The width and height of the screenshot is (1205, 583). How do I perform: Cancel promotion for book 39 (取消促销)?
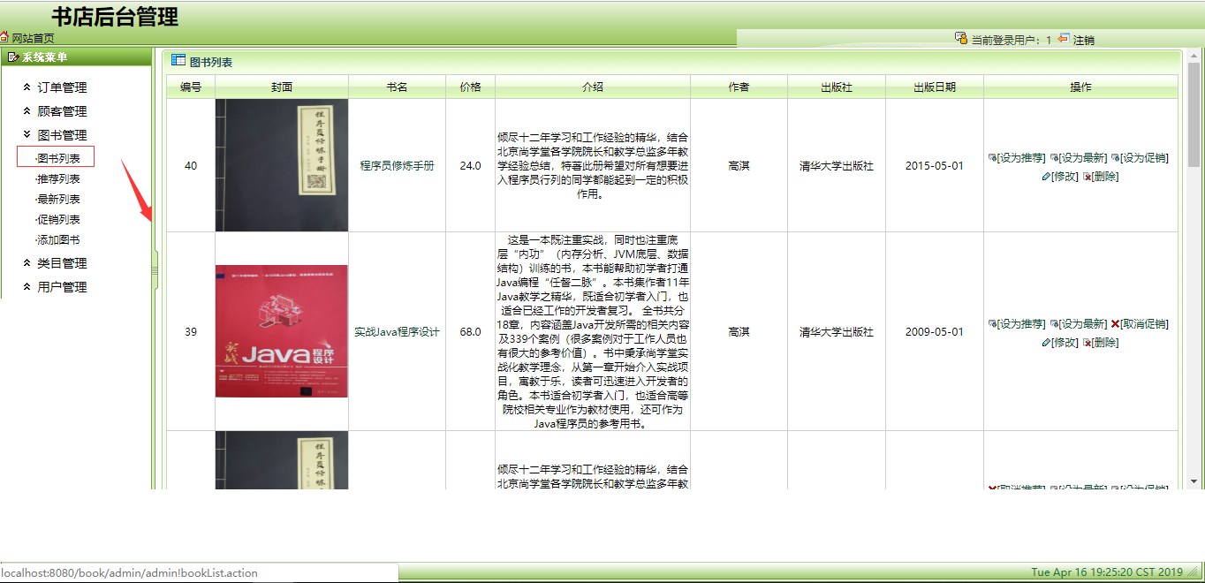1140,324
